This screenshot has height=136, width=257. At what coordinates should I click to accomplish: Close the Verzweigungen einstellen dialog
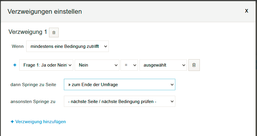246,11
